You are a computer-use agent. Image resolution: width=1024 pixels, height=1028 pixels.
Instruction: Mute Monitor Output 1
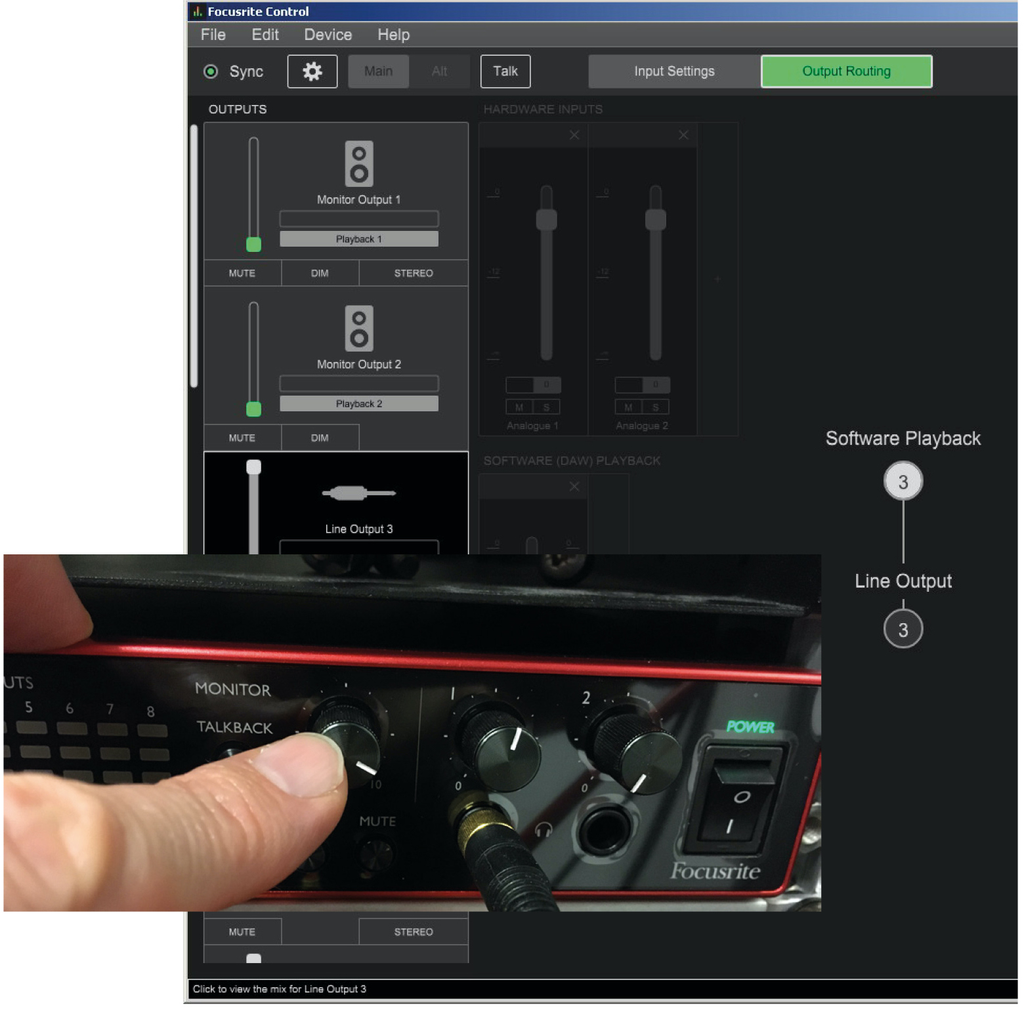(x=242, y=273)
